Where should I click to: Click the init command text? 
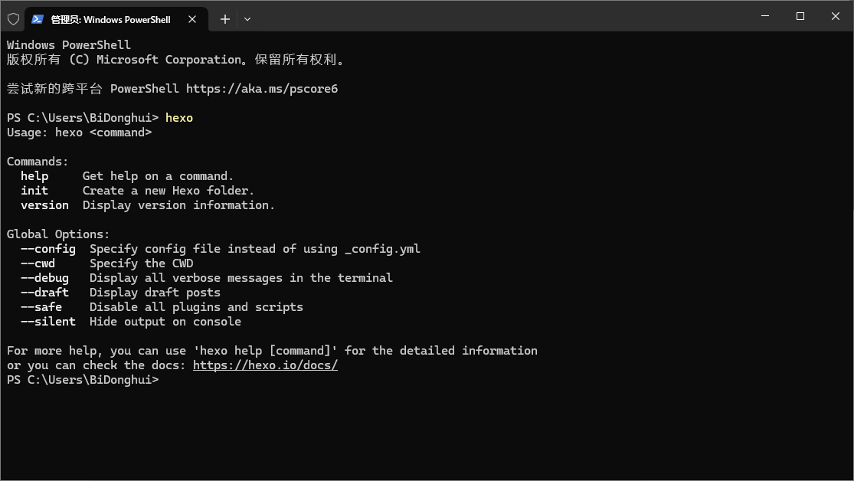34,191
